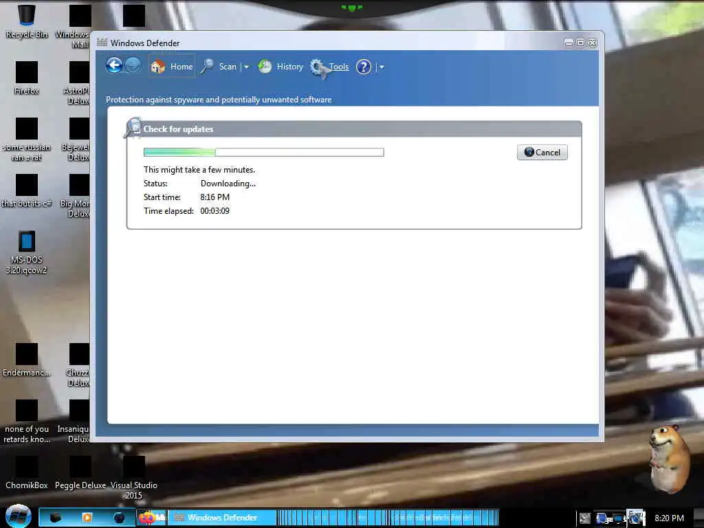Click the Windows Defender taskbar button
The width and height of the screenshot is (704, 528).
tap(222, 518)
